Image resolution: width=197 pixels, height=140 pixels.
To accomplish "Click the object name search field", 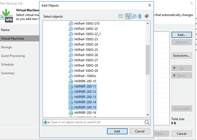I will (97, 122).
